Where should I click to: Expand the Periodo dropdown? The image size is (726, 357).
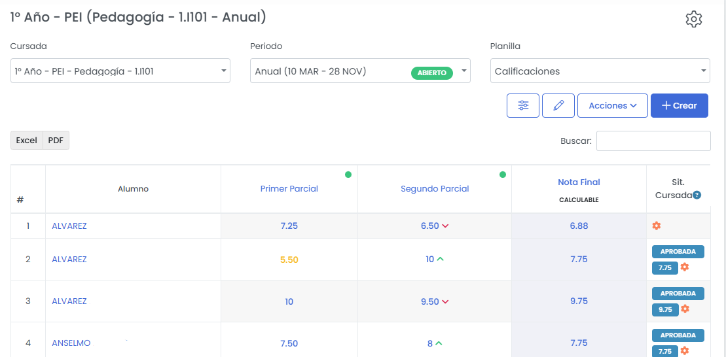[x=360, y=71]
